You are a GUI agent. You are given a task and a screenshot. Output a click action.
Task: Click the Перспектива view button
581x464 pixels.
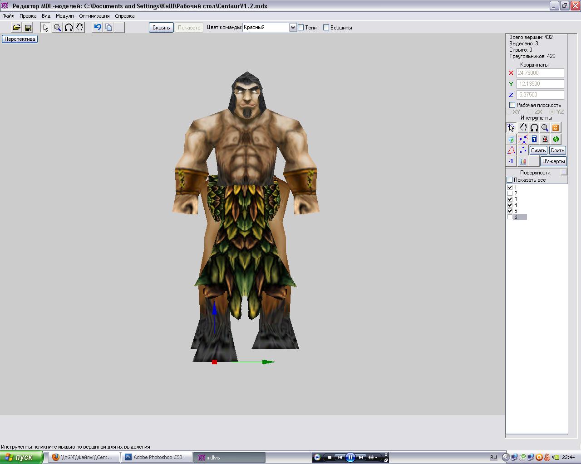tap(20, 39)
